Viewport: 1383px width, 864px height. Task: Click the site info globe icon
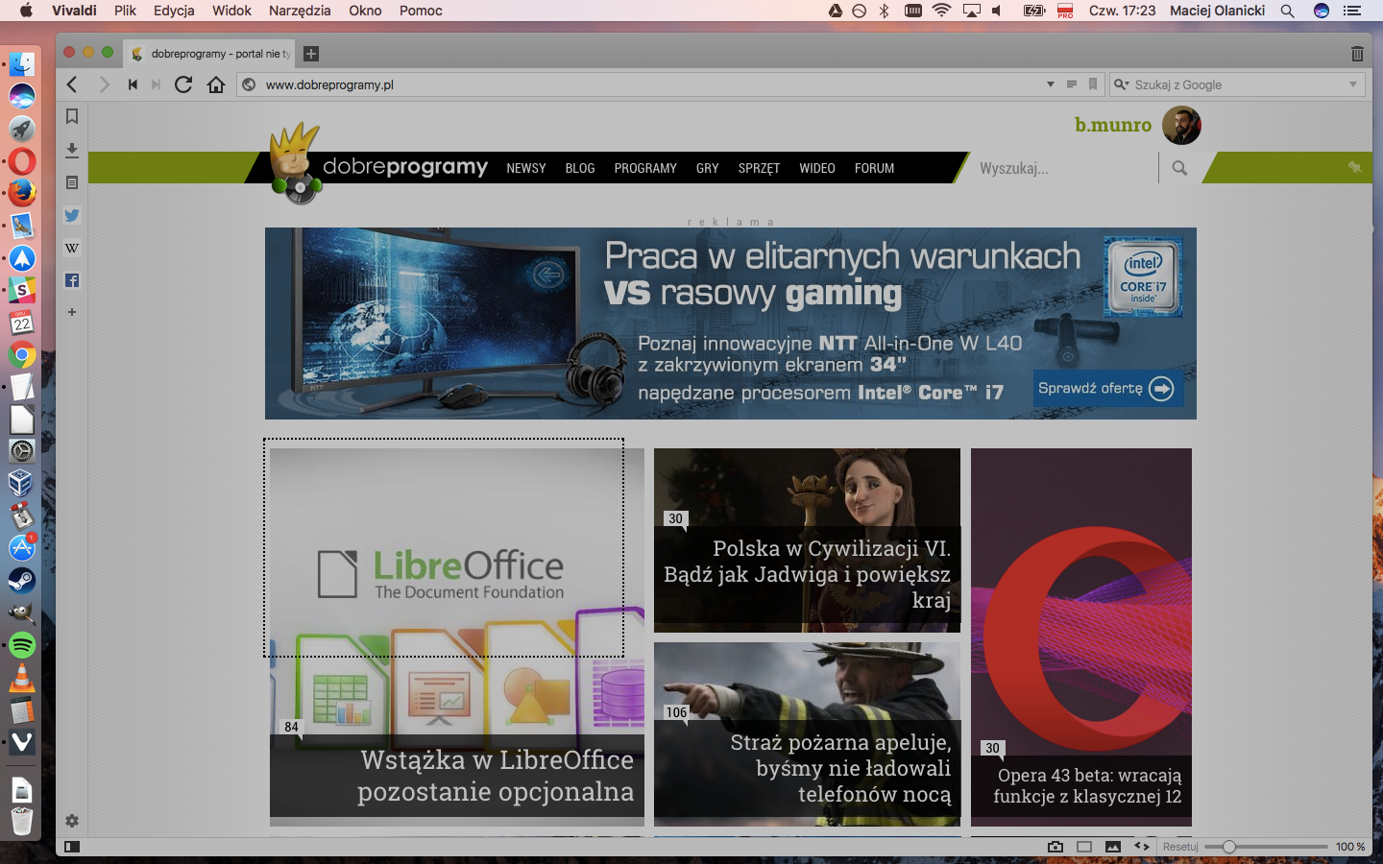coord(249,84)
